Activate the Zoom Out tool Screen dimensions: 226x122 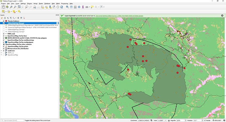[15, 7]
